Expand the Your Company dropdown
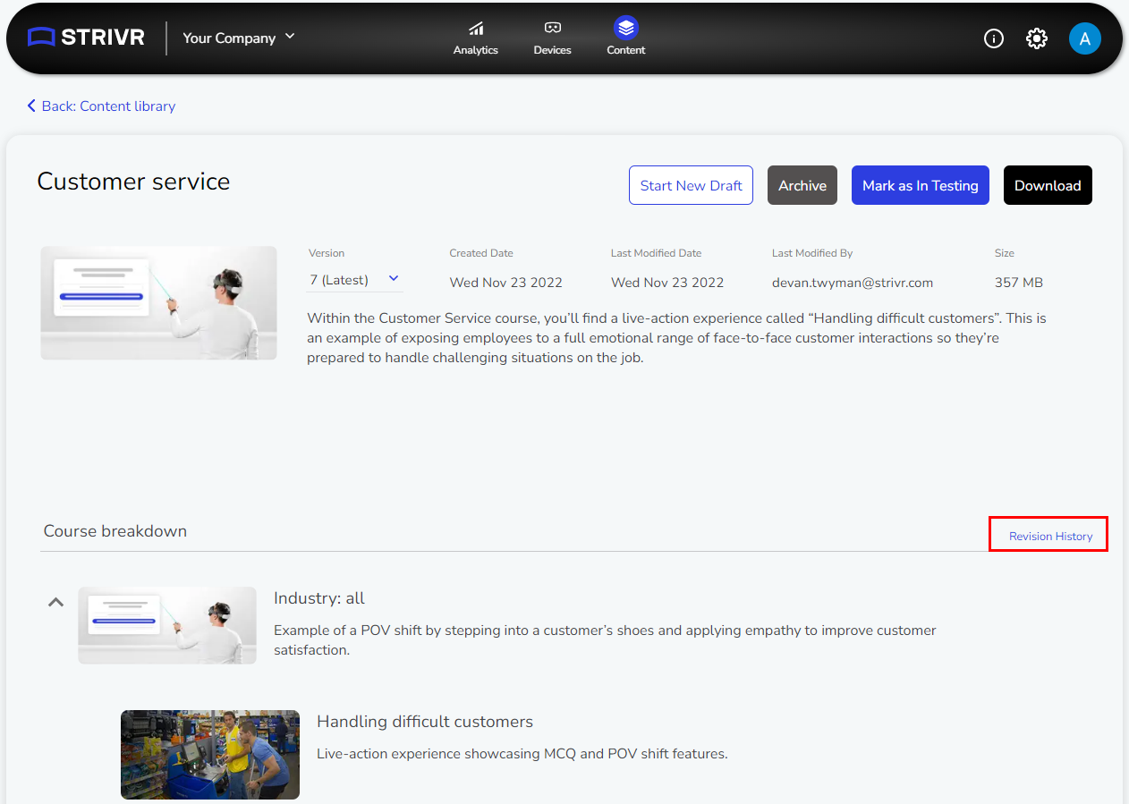This screenshot has width=1129, height=804. (x=239, y=38)
